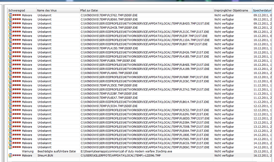Click 'Unbekannt' in the FL5762.TMP row
Image resolution: width=274 pixels, height=162 pixels.
[45, 15]
